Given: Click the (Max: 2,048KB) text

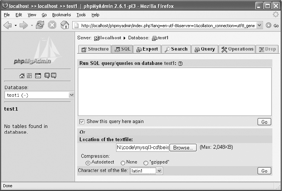Looking at the screenshot, I should pyautogui.click(x=216, y=147).
